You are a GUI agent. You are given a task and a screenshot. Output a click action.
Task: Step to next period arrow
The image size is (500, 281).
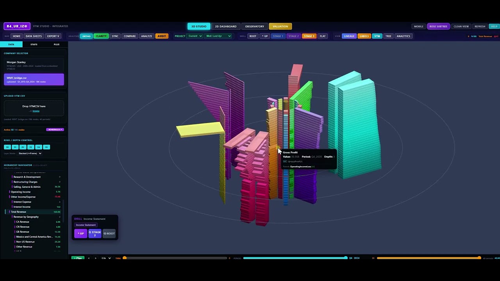(95, 258)
